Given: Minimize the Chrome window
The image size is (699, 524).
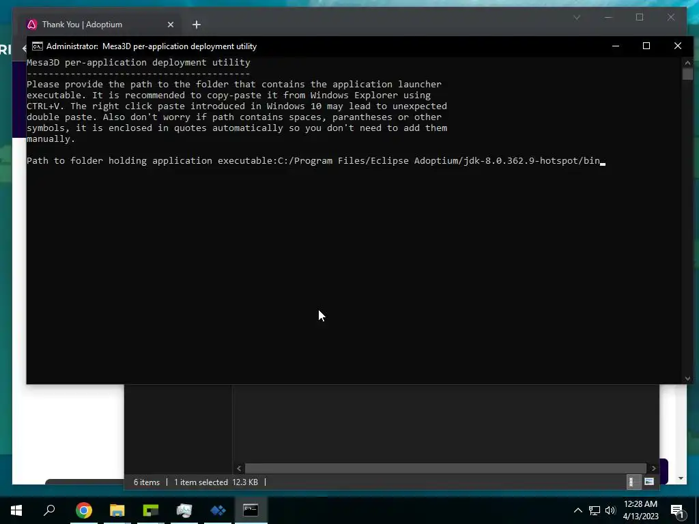Looking at the screenshot, I should 608,17.
